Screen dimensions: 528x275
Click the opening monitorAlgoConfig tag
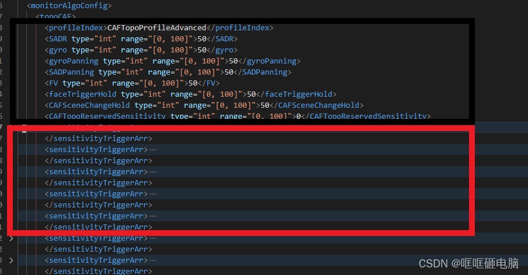(x=70, y=6)
